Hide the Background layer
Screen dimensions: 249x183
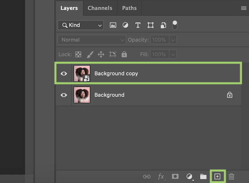pyautogui.click(x=64, y=95)
